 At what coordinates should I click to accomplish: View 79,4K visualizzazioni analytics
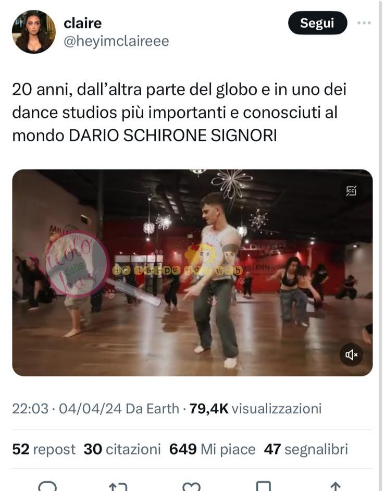click(255, 409)
